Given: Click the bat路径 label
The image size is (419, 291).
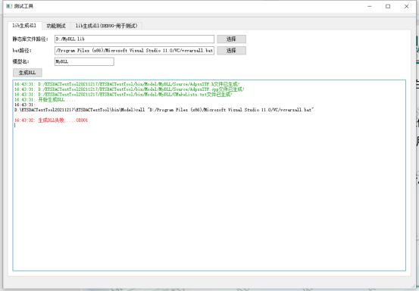Looking at the screenshot, I should click(22, 51).
